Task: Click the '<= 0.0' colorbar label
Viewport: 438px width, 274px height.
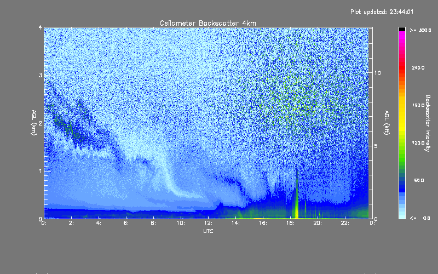Action: 420,218
